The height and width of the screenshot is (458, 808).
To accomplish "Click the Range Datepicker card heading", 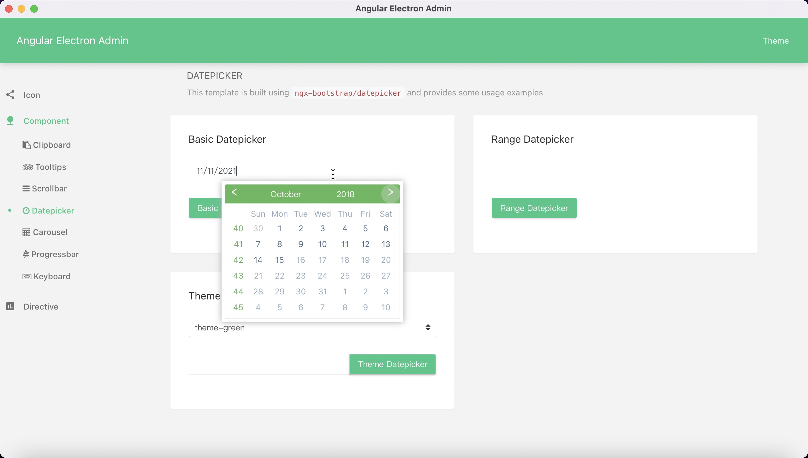I will [532, 139].
